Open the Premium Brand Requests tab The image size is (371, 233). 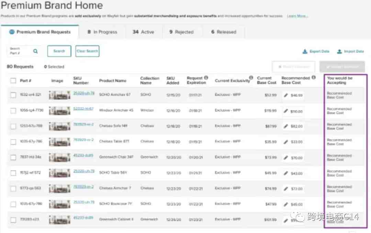coord(40,32)
